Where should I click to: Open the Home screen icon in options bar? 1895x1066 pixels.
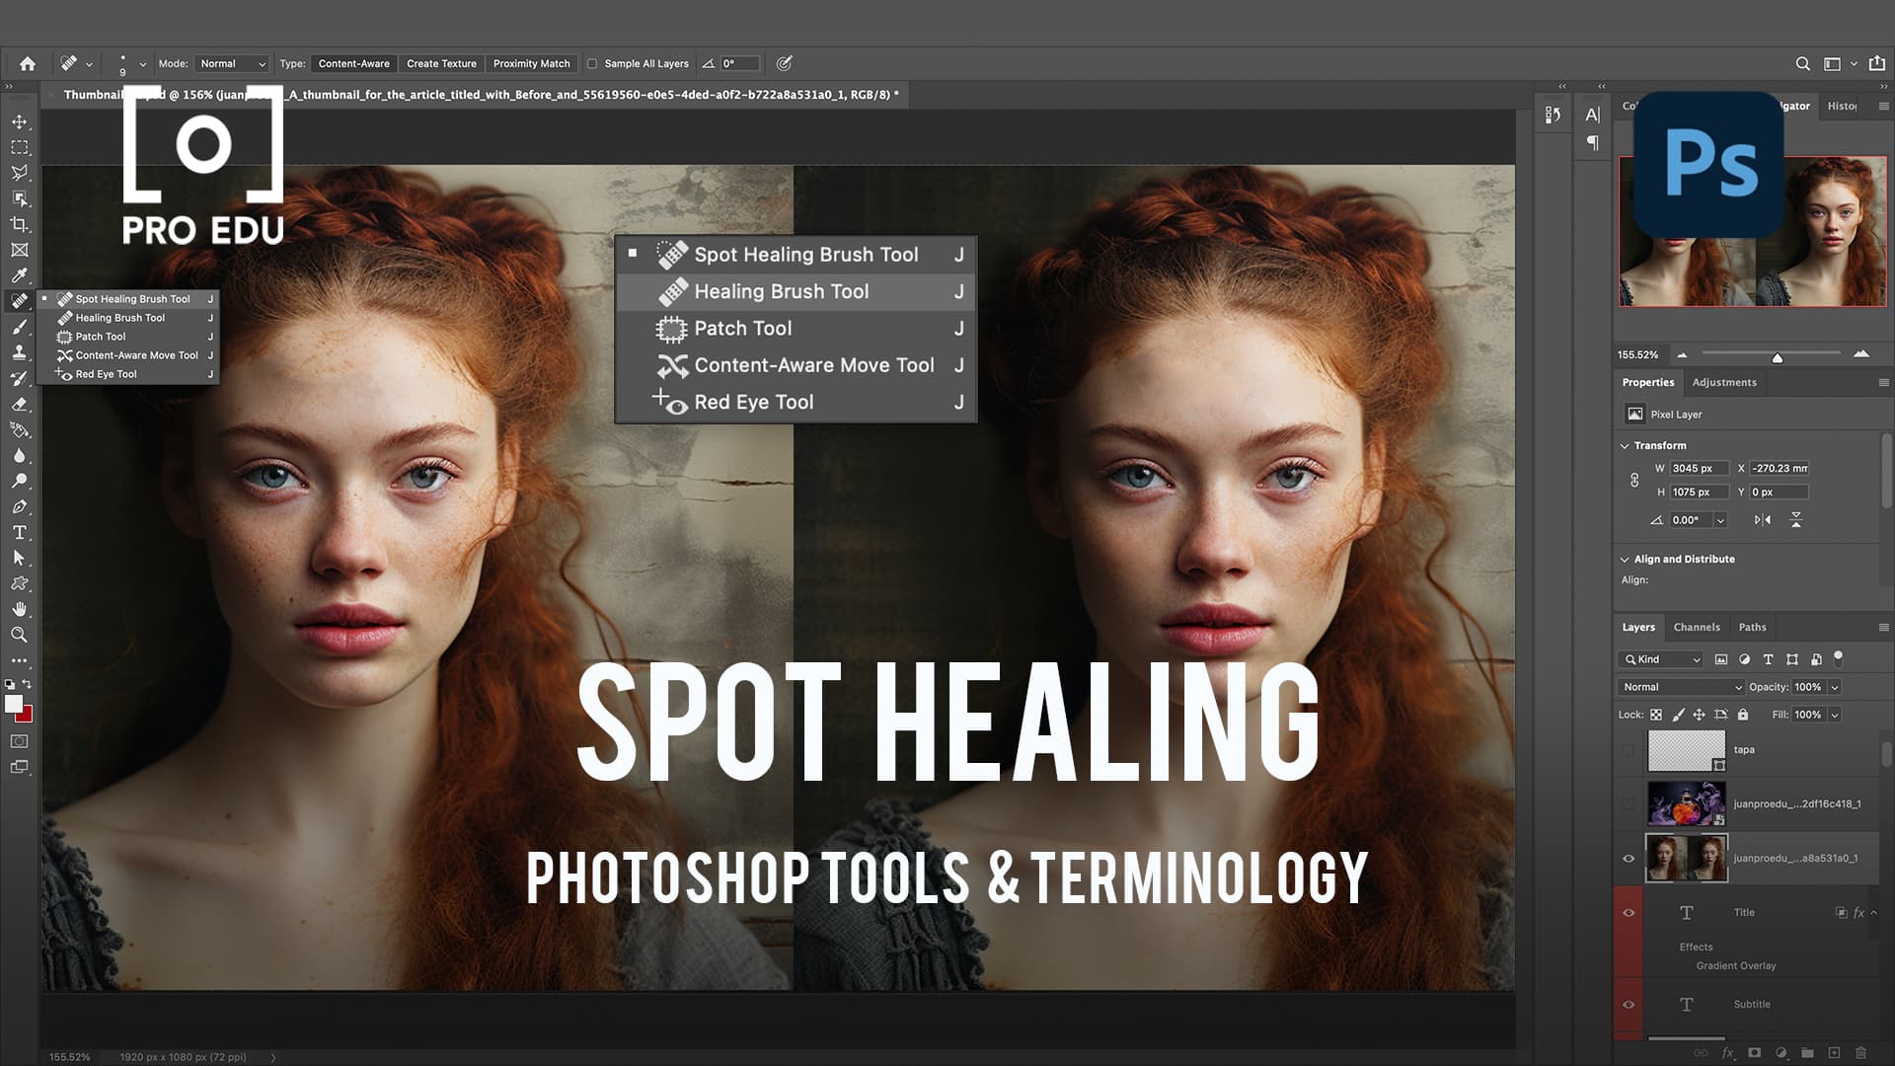click(x=27, y=62)
